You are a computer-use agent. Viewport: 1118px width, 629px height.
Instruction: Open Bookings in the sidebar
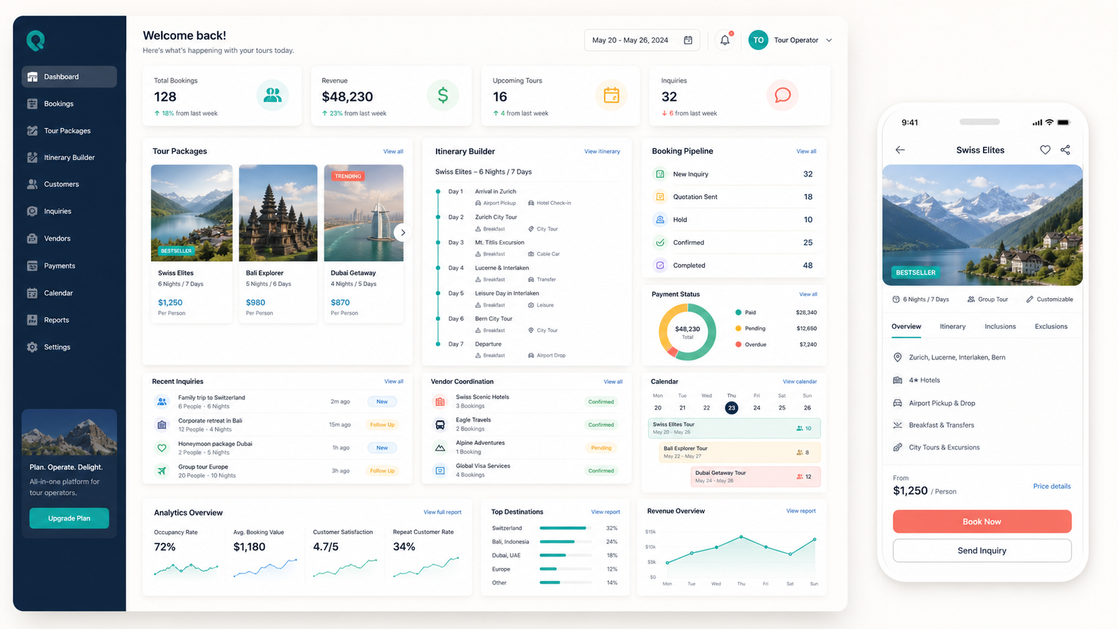point(59,104)
